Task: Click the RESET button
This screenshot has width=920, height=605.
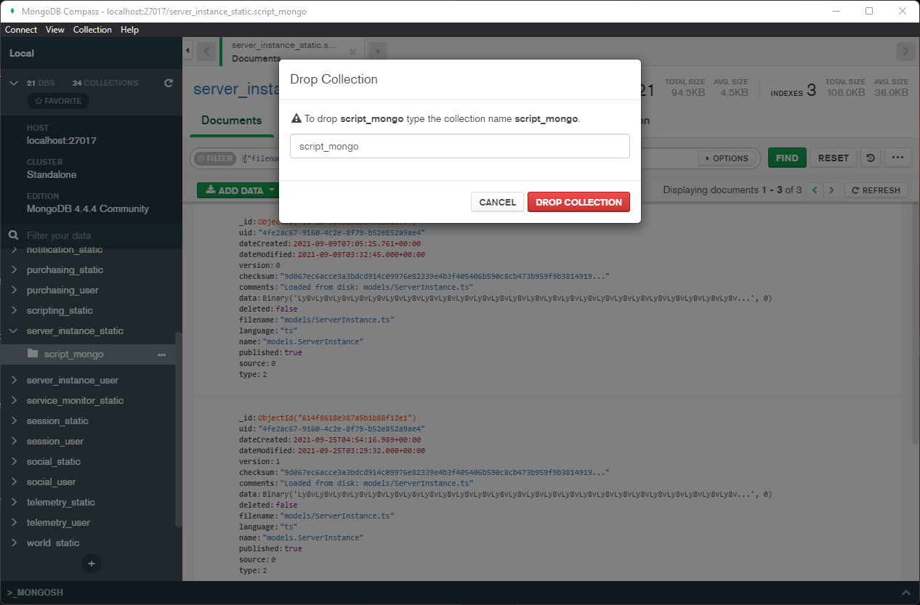Action: click(x=834, y=158)
